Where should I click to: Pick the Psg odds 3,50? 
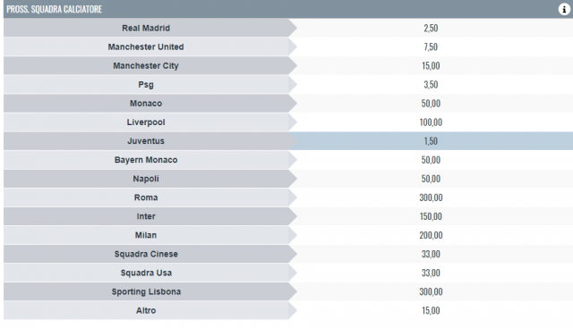(x=431, y=85)
